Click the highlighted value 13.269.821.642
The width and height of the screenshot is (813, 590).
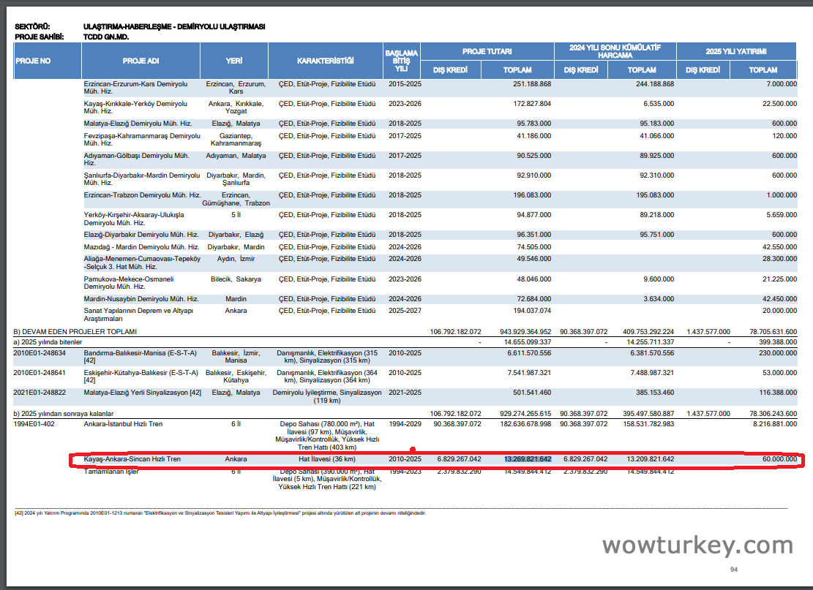(528, 459)
